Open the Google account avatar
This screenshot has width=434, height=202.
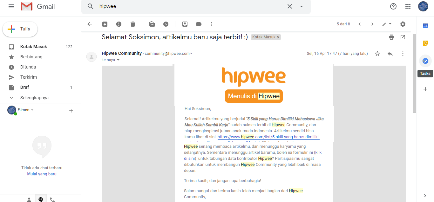(423, 6)
